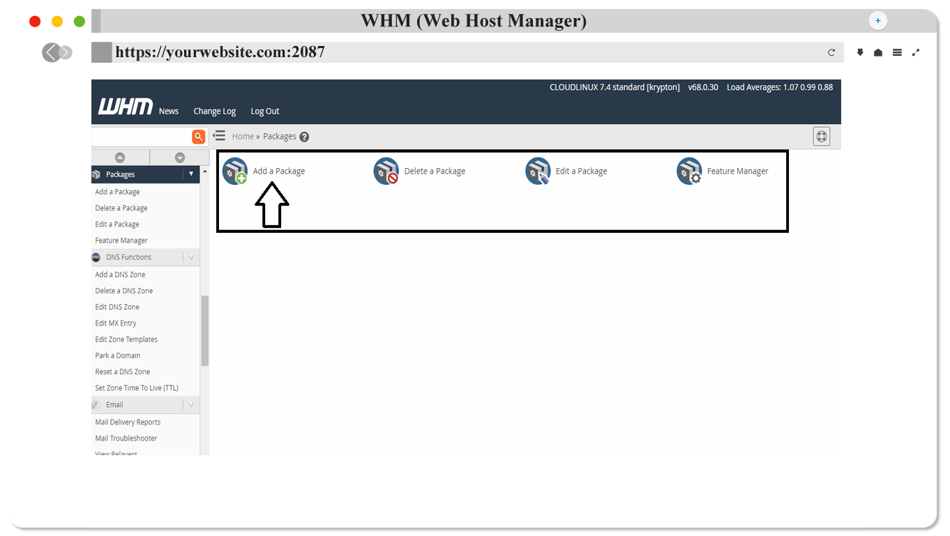Open Add a DNS Zone
Image resolution: width=950 pixels, height=536 pixels.
pyautogui.click(x=120, y=275)
